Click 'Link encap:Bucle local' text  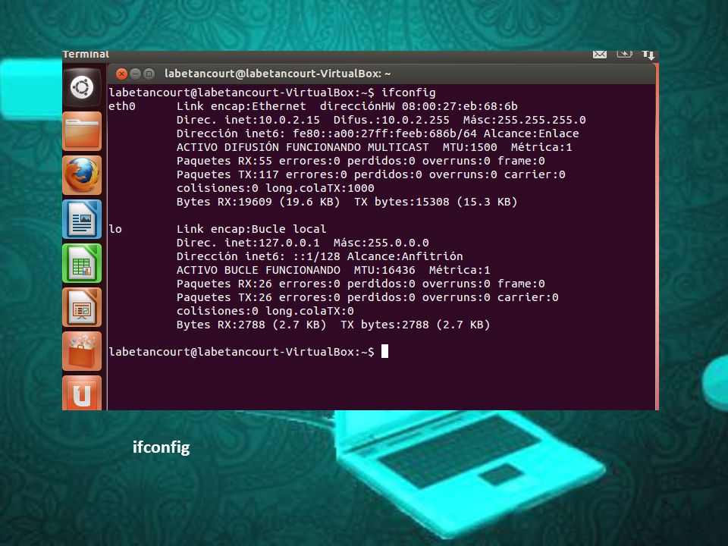coord(251,229)
